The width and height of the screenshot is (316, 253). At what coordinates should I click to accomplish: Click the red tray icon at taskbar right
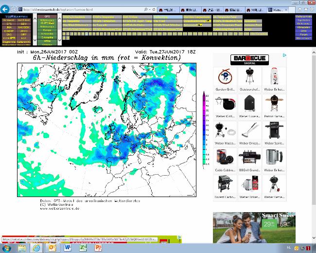308,248
